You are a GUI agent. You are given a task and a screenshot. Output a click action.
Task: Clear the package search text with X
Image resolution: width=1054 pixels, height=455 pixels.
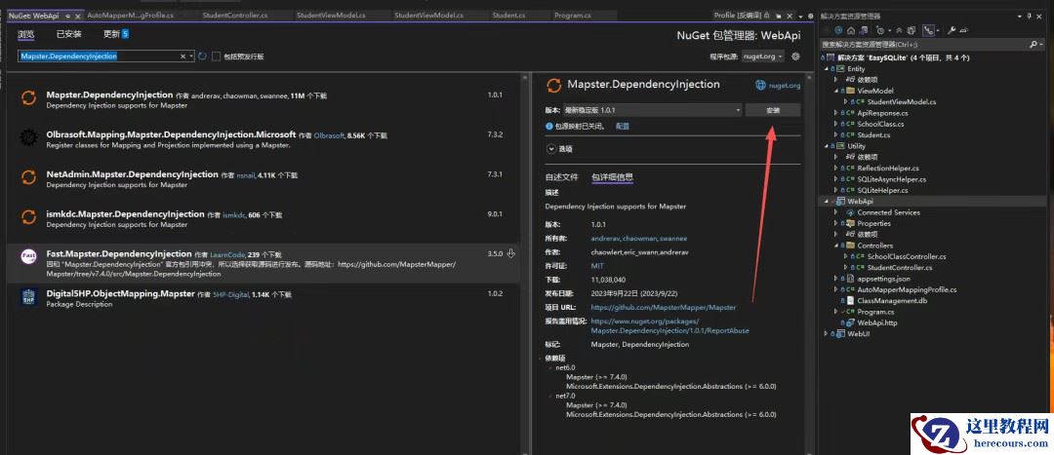[182, 57]
